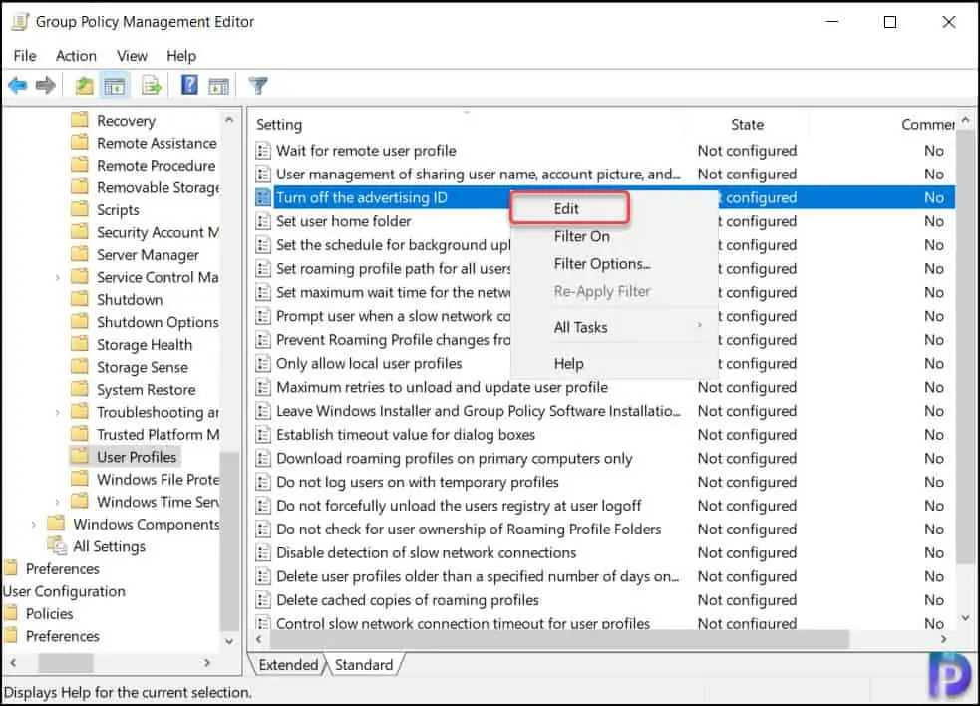The width and height of the screenshot is (980, 706).
Task: Click the policy icon for Only allow local user profiles
Action: (263, 363)
